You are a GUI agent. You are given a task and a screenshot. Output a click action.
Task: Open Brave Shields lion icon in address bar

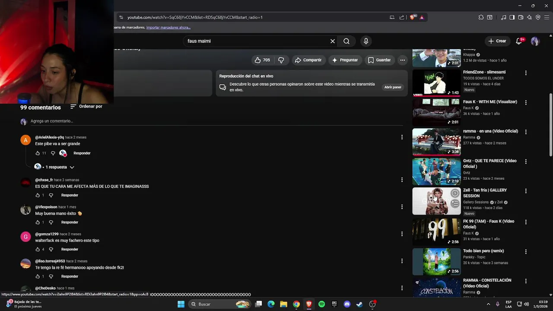point(413,17)
